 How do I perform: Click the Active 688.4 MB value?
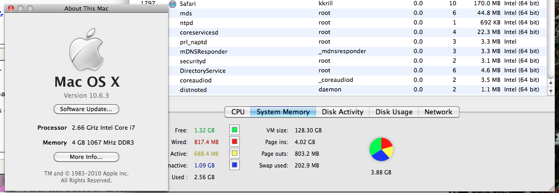pyautogui.click(x=206, y=154)
